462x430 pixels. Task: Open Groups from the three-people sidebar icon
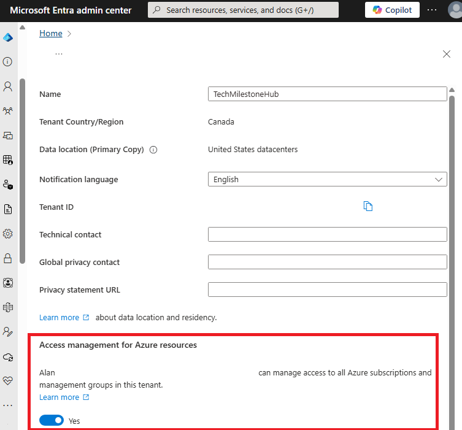click(x=7, y=111)
